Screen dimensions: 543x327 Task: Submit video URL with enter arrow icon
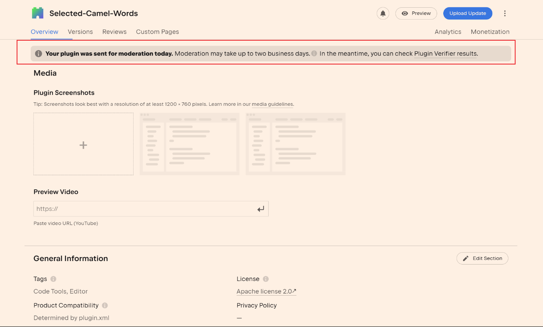261,209
